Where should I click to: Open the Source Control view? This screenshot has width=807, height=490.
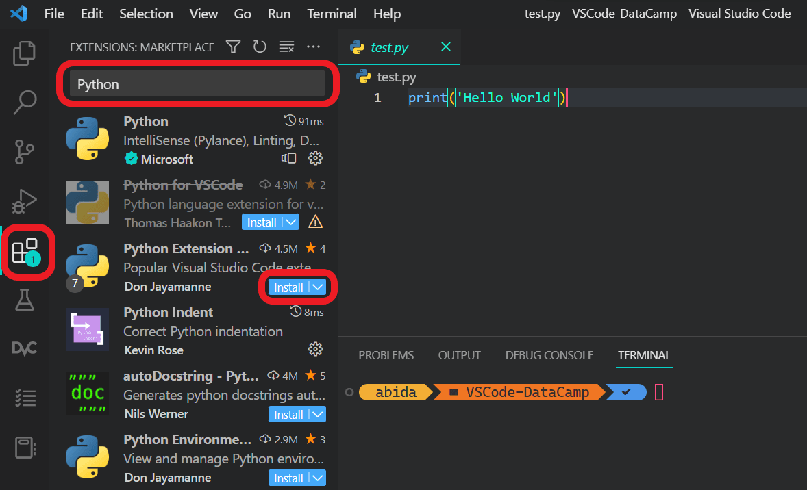pyautogui.click(x=25, y=151)
